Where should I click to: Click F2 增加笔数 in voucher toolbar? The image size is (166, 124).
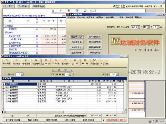click(16, 62)
